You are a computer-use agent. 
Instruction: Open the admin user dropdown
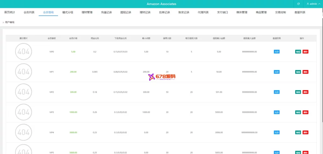click(x=313, y=4)
